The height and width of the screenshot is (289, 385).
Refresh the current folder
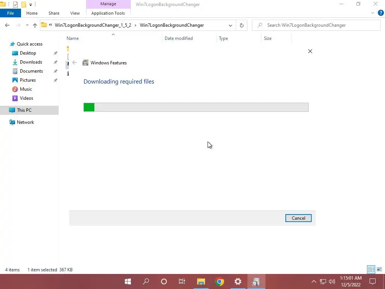[242, 25]
